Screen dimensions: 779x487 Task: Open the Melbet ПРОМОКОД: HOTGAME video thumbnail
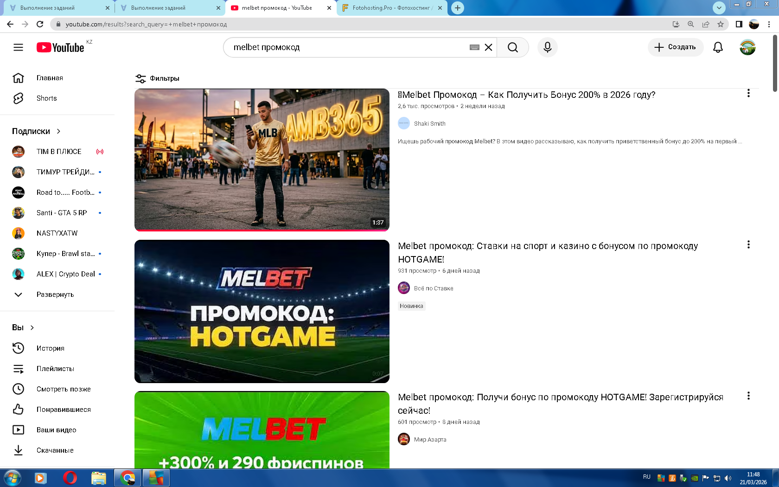tap(262, 311)
